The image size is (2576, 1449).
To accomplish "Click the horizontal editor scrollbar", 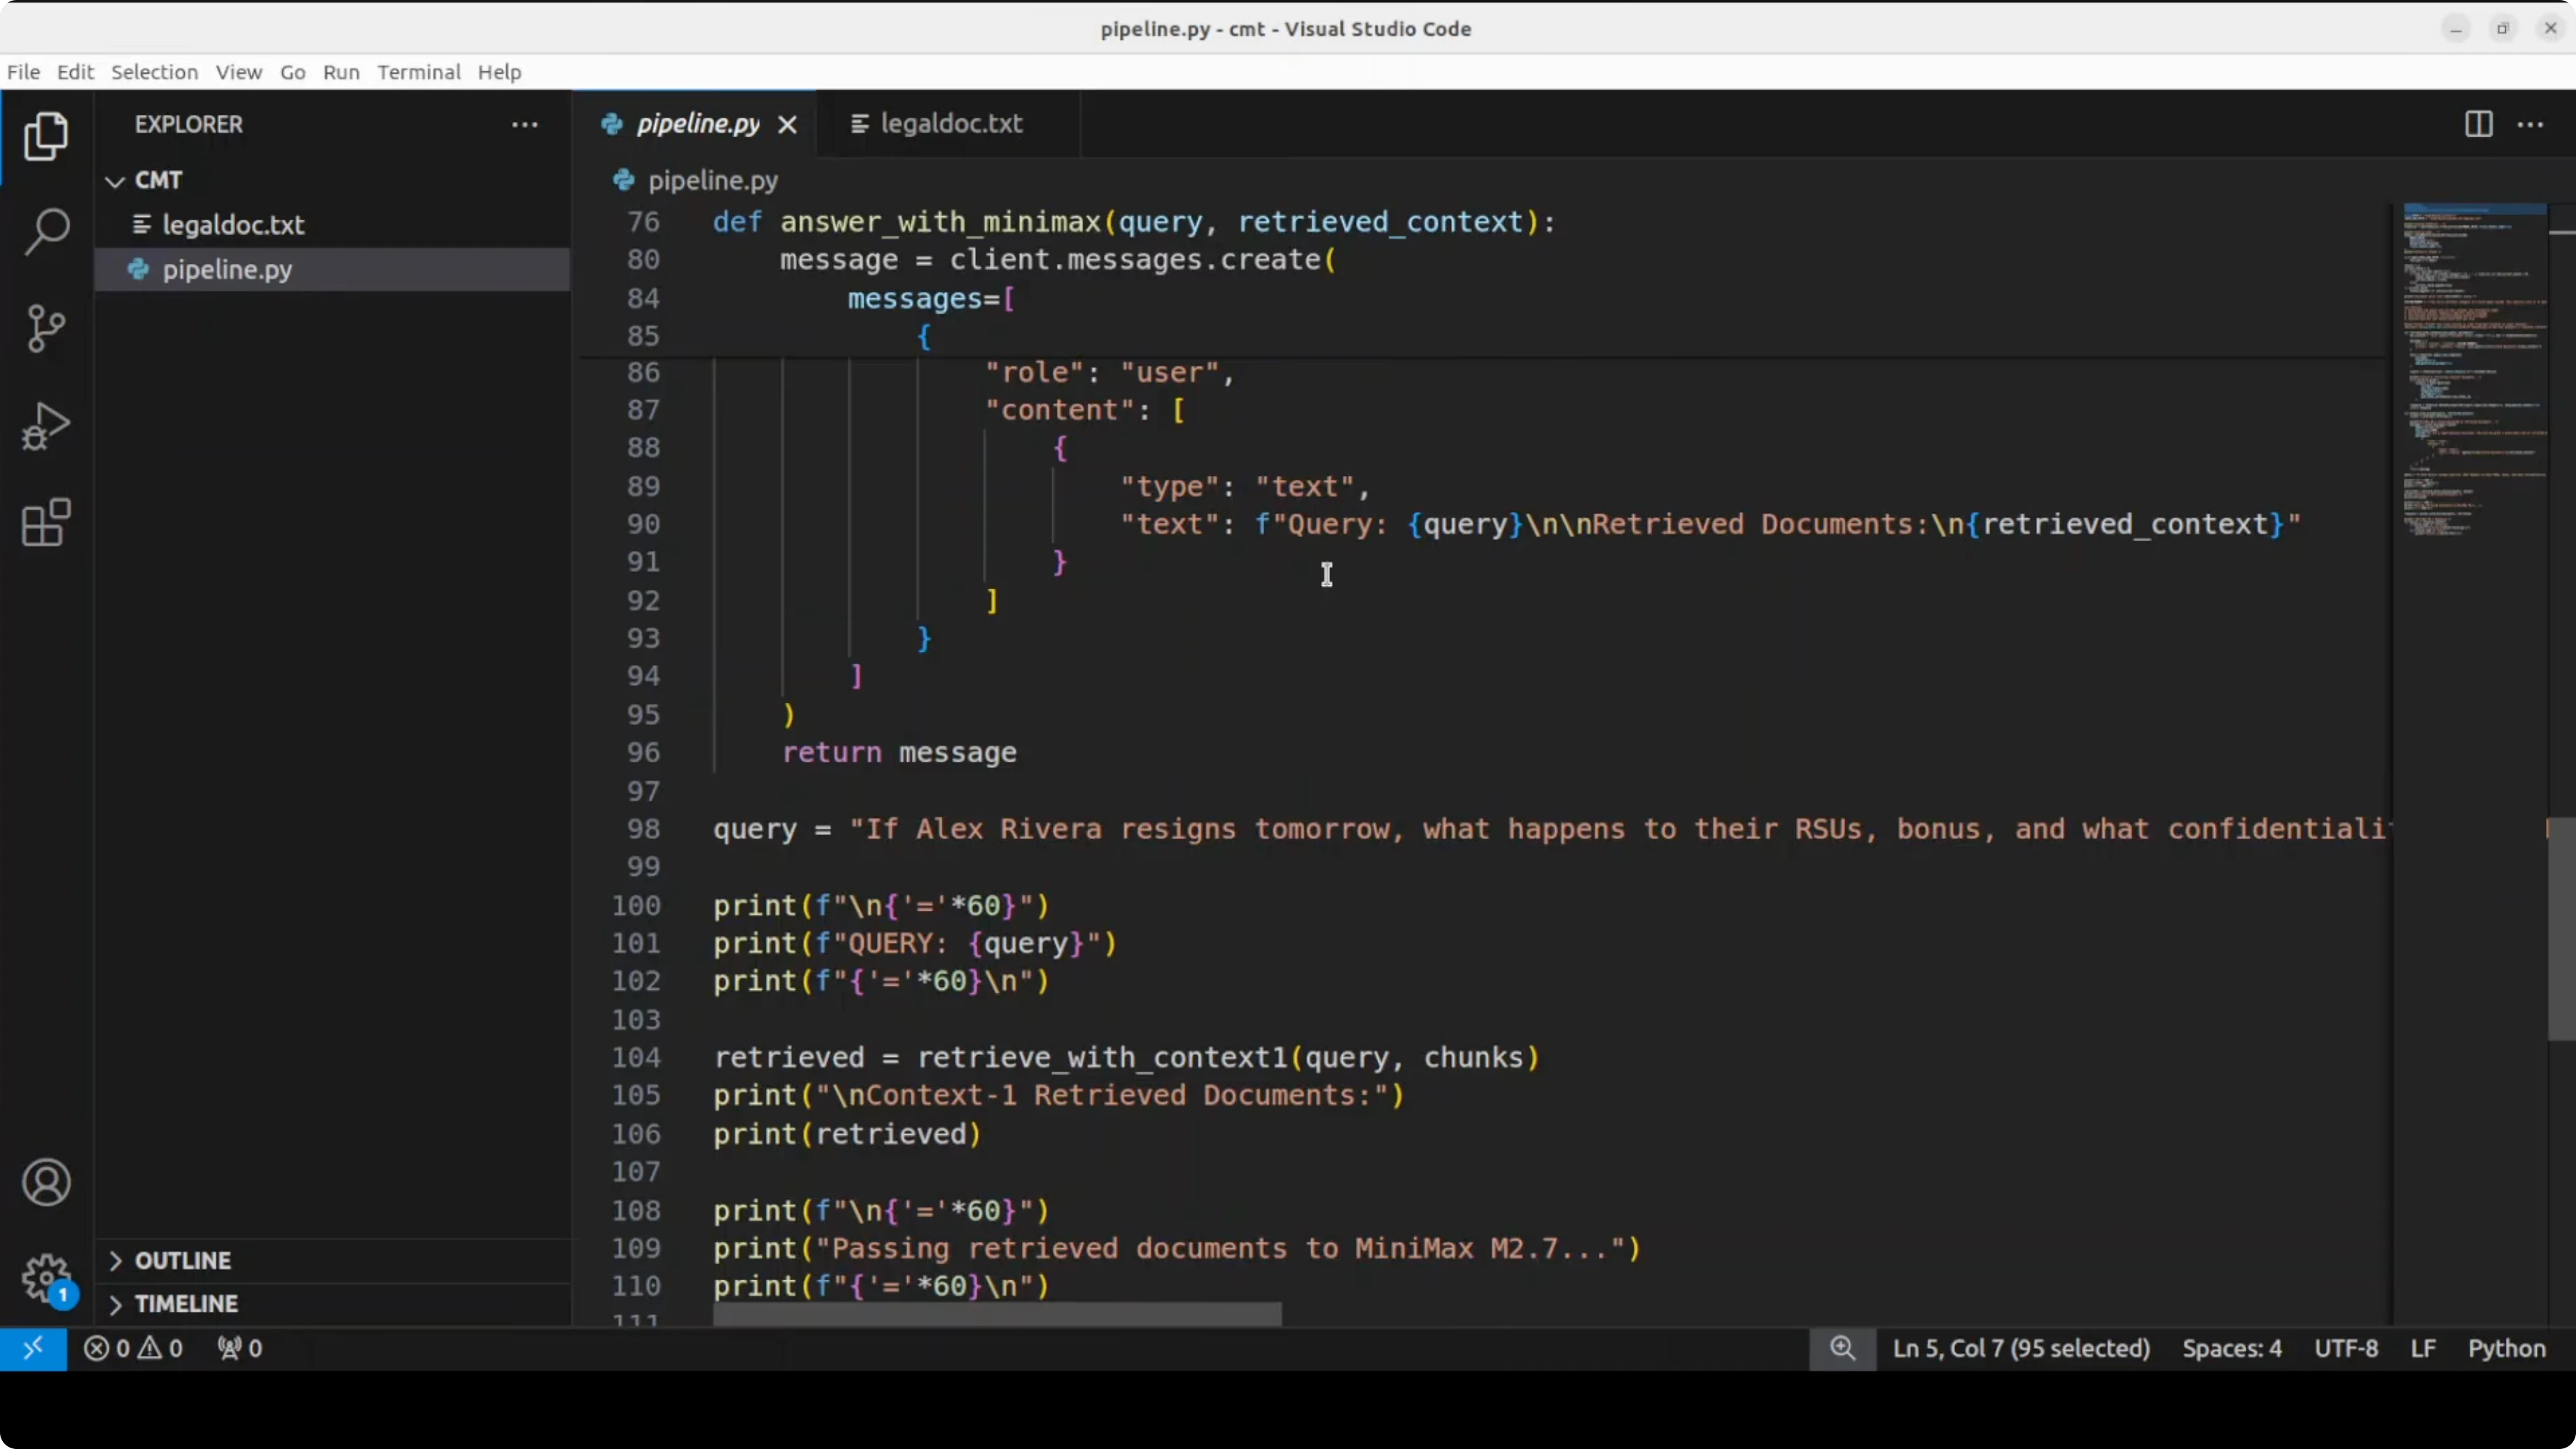I will tap(997, 1314).
